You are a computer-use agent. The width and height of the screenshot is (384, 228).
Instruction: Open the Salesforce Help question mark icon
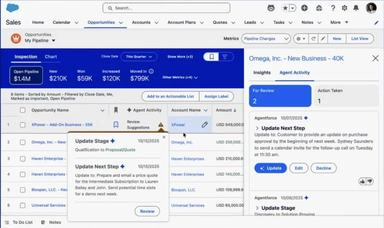point(333,8)
